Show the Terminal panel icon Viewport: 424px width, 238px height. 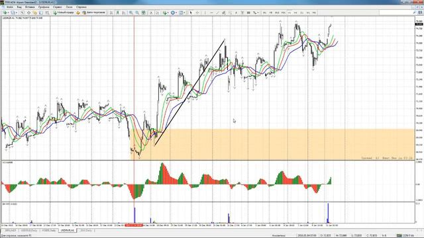click(x=41, y=13)
